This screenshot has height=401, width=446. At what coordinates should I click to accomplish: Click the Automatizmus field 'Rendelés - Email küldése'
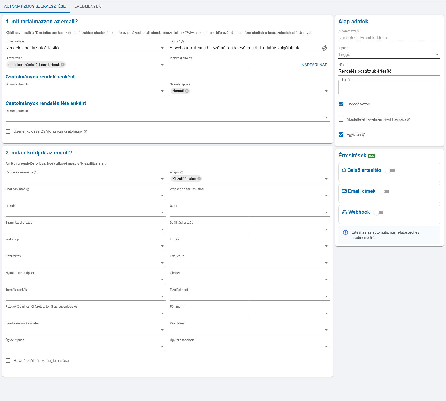click(389, 38)
